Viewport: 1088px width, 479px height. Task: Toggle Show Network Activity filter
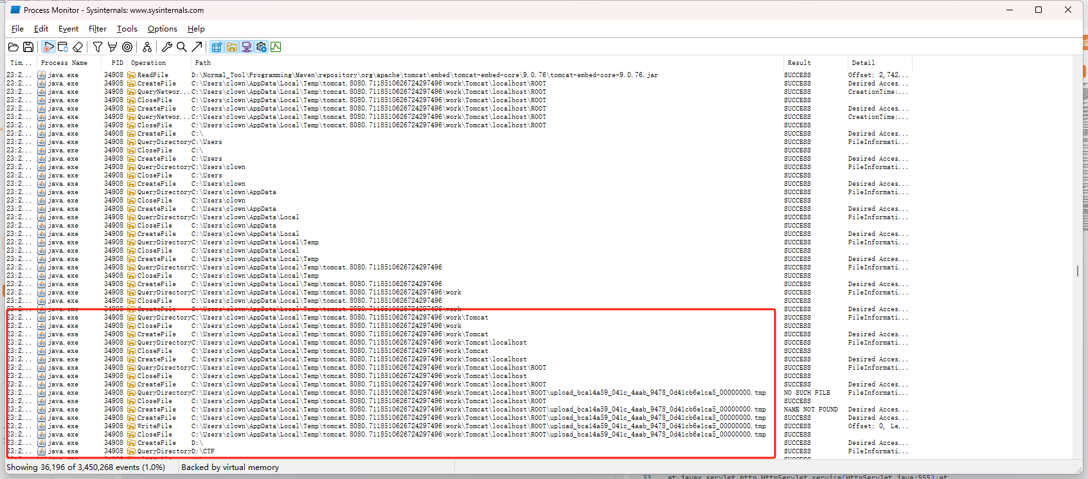[246, 47]
